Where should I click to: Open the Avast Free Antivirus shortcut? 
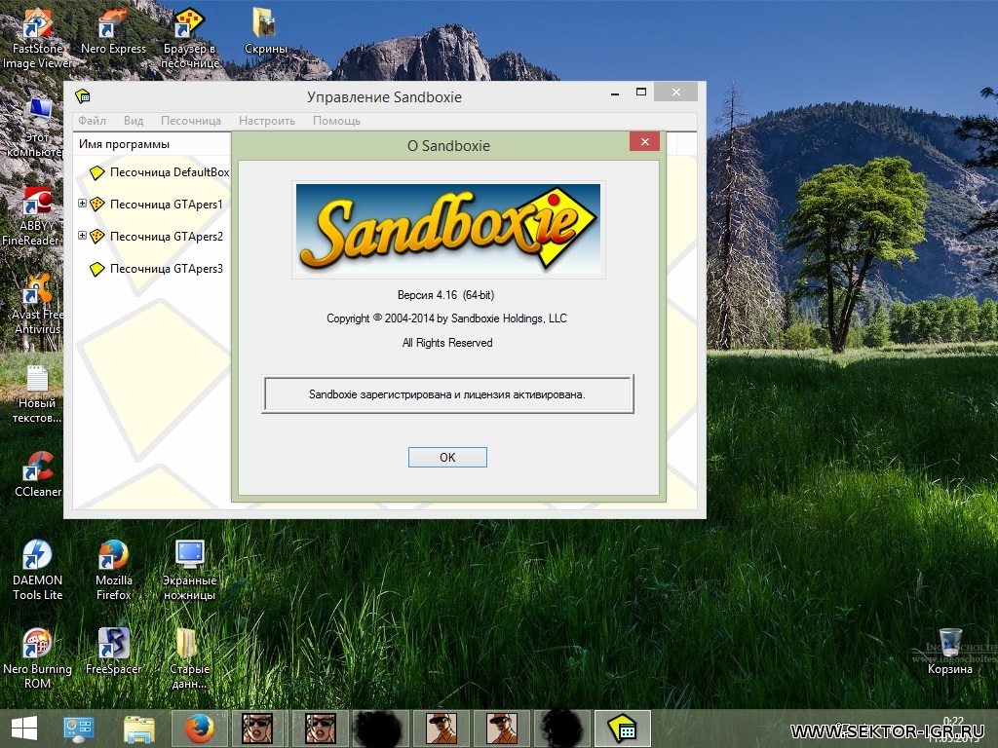37,305
